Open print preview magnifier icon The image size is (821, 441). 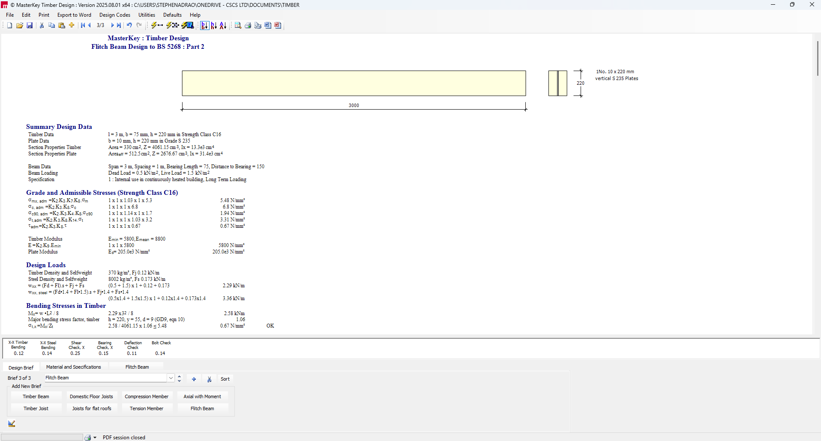pos(238,26)
